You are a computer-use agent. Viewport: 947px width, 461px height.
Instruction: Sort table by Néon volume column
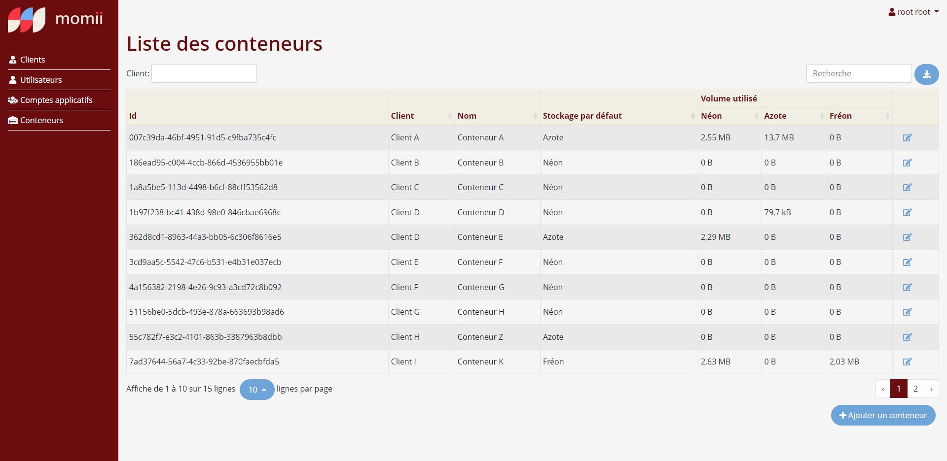(730, 116)
